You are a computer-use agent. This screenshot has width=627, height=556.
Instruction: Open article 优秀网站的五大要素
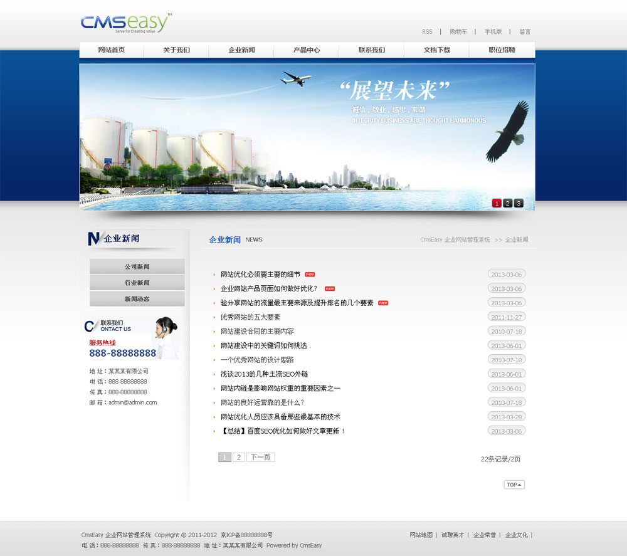tap(250, 317)
